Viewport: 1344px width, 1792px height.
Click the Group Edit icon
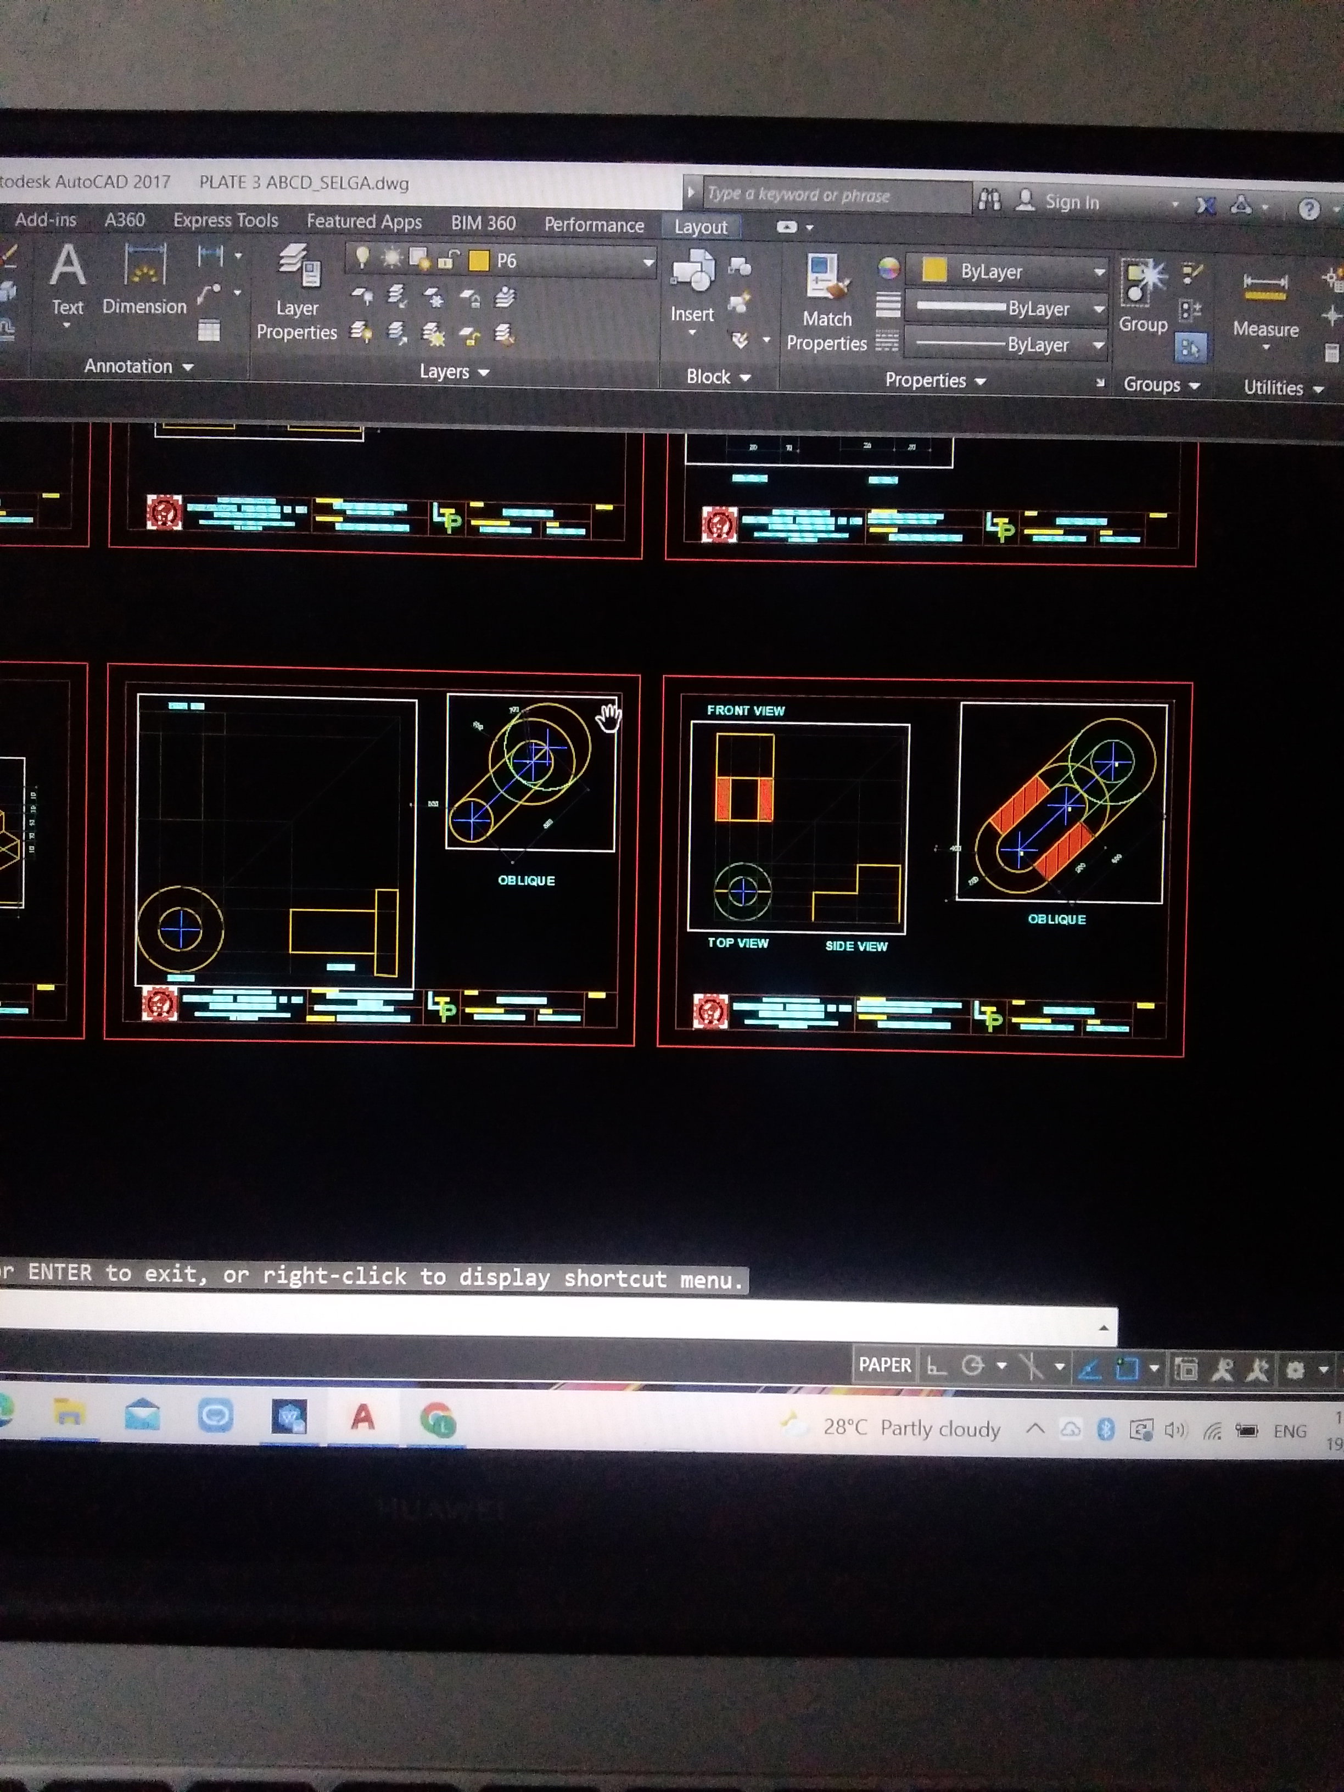[x=1191, y=310]
